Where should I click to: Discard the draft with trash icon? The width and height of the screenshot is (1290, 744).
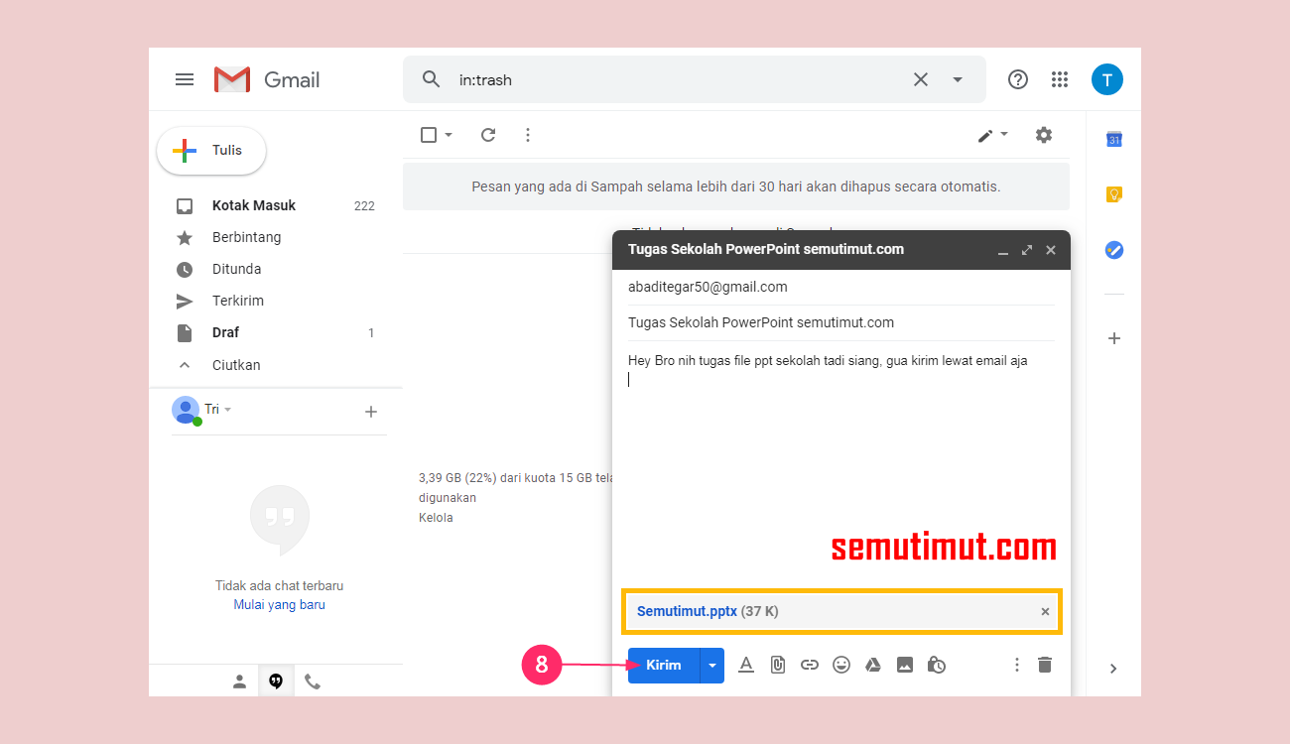1045,666
